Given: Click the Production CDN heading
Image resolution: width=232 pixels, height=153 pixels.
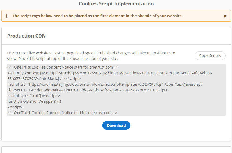Looking at the screenshot, I should pos(26,36).
